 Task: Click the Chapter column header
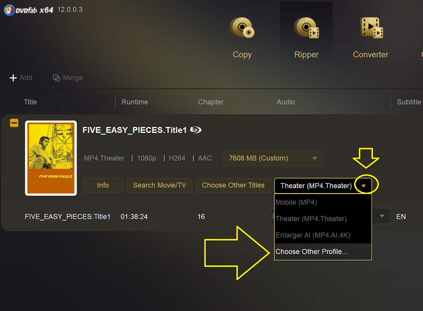coord(211,102)
